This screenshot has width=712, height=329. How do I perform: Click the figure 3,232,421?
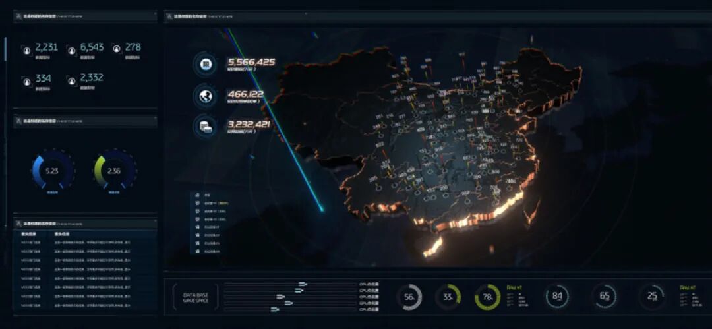tap(249, 124)
